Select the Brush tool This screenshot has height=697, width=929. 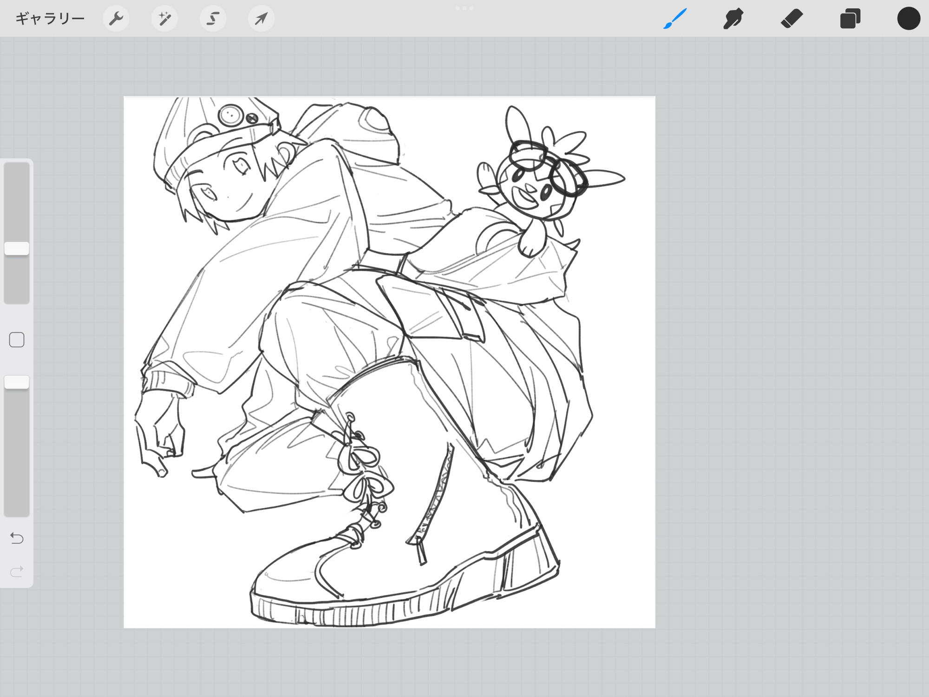[x=675, y=19]
